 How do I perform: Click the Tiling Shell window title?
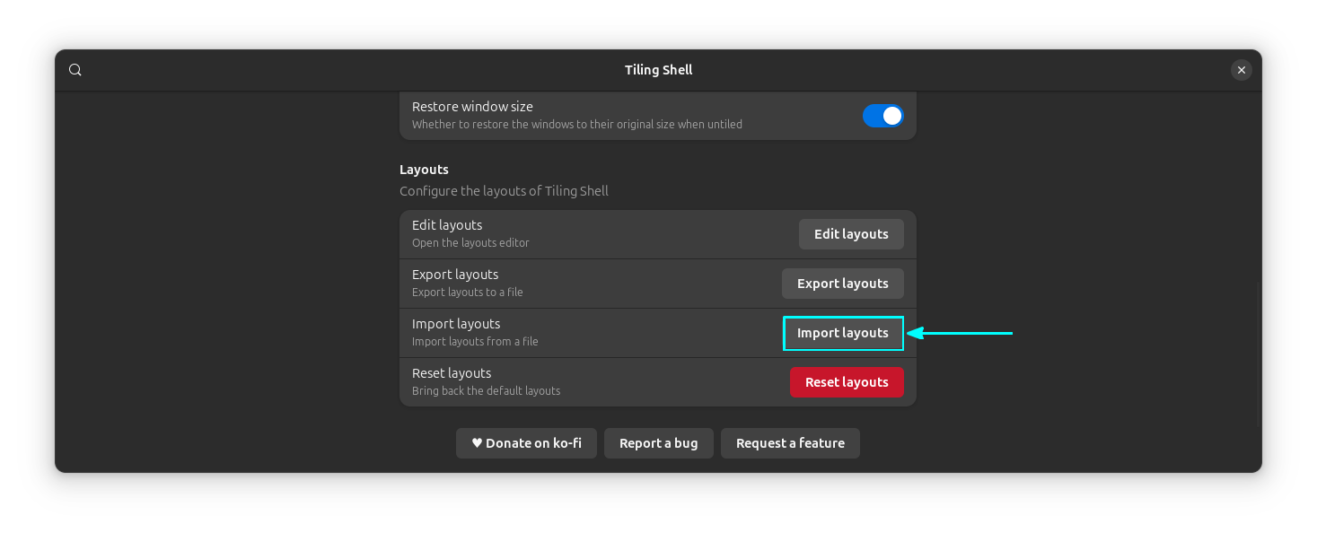click(658, 69)
